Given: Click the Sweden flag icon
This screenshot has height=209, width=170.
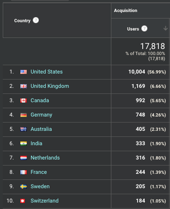Looking at the screenshot, I should 24,186.
